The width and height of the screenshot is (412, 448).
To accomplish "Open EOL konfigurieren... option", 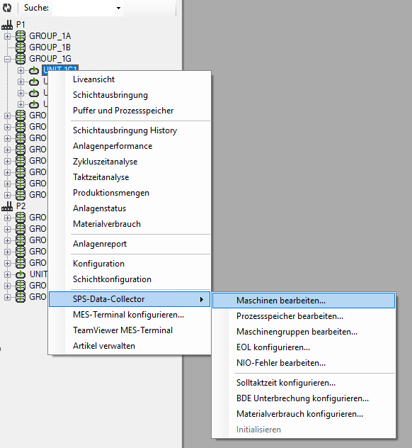I will pyautogui.click(x=273, y=347).
